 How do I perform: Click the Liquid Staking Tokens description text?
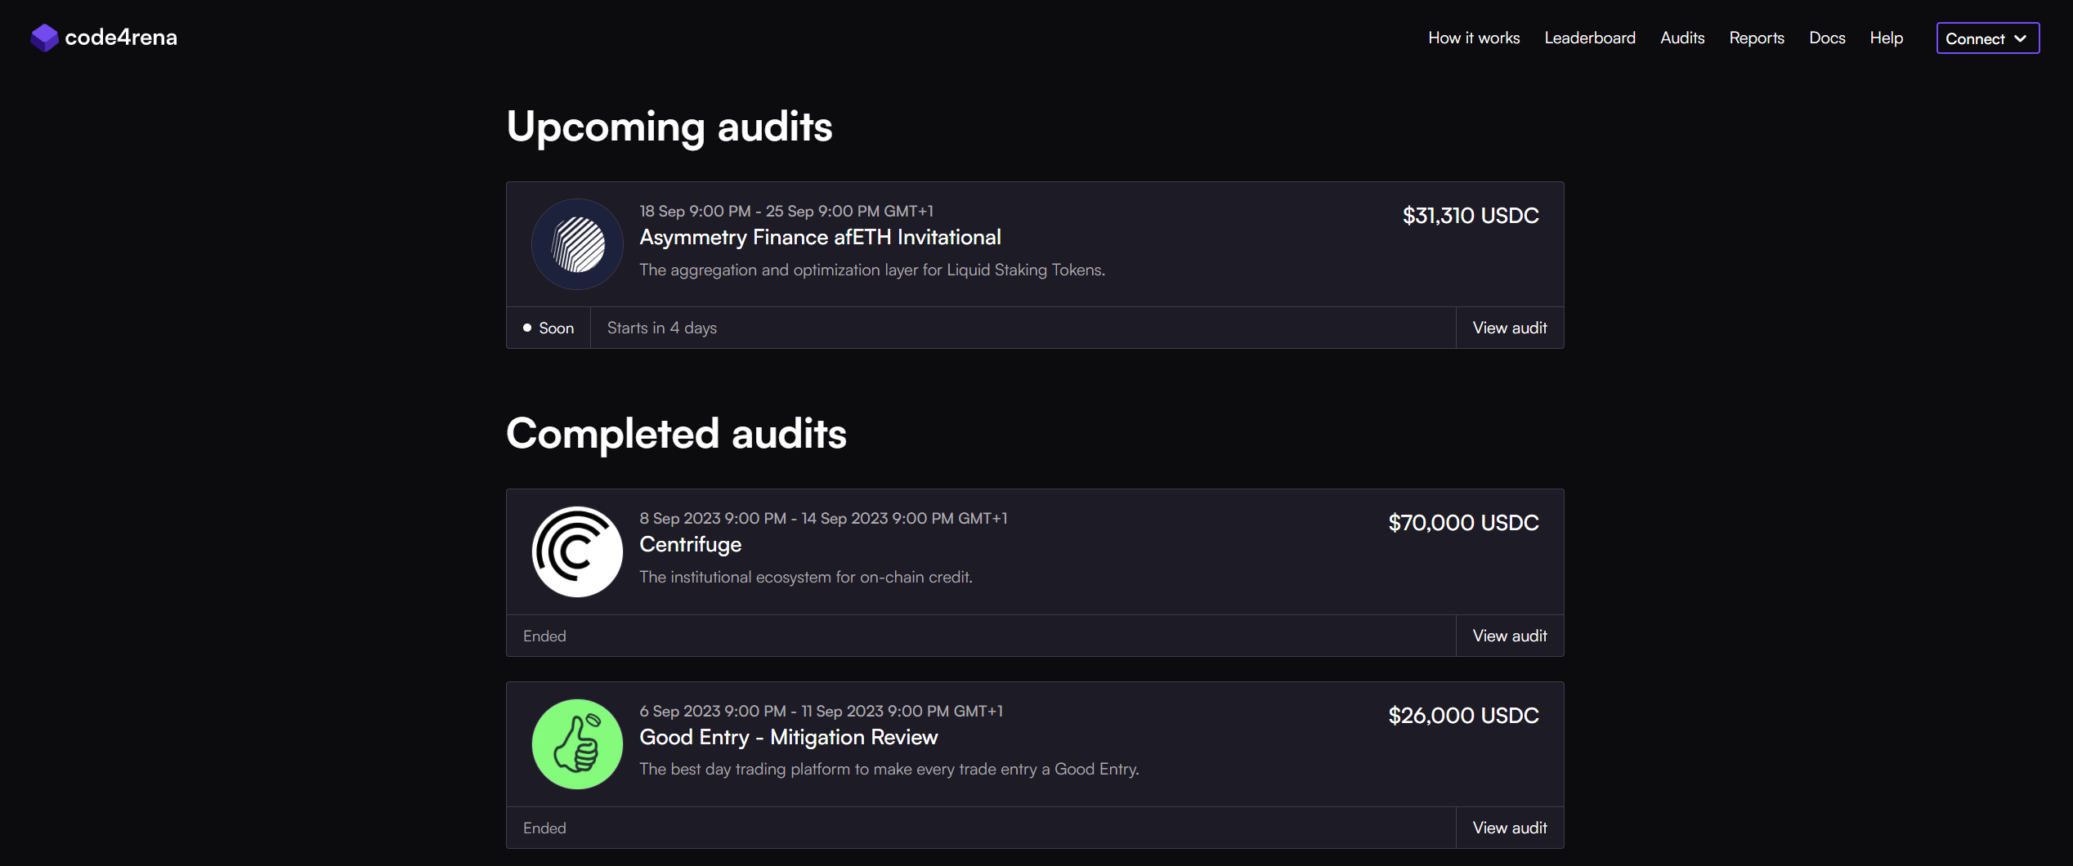pyautogui.click(x=872, y=270)
